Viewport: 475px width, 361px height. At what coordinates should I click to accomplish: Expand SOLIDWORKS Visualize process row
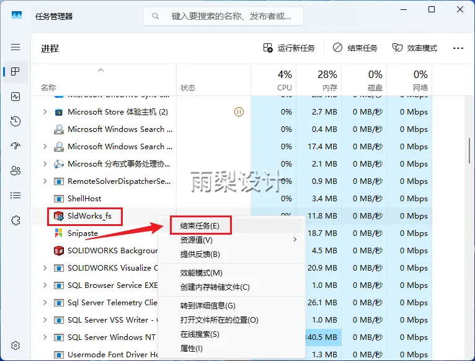(x=45, y=268)
